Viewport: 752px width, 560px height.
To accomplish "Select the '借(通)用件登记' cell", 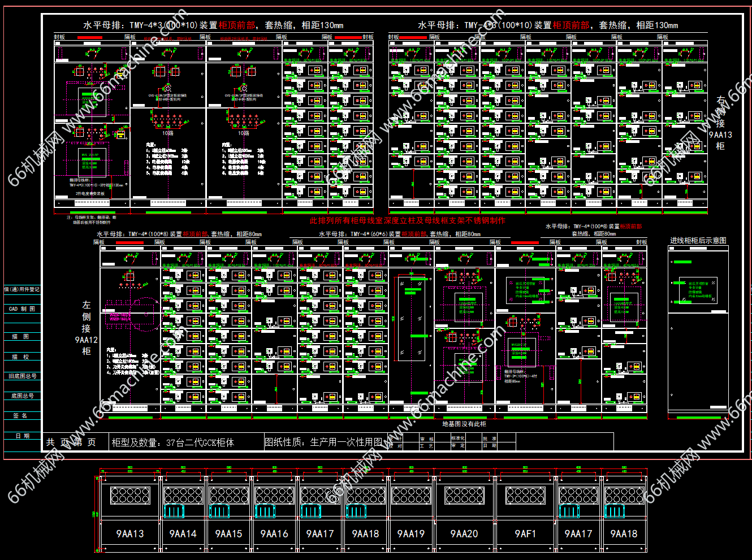I will (22, 289).
